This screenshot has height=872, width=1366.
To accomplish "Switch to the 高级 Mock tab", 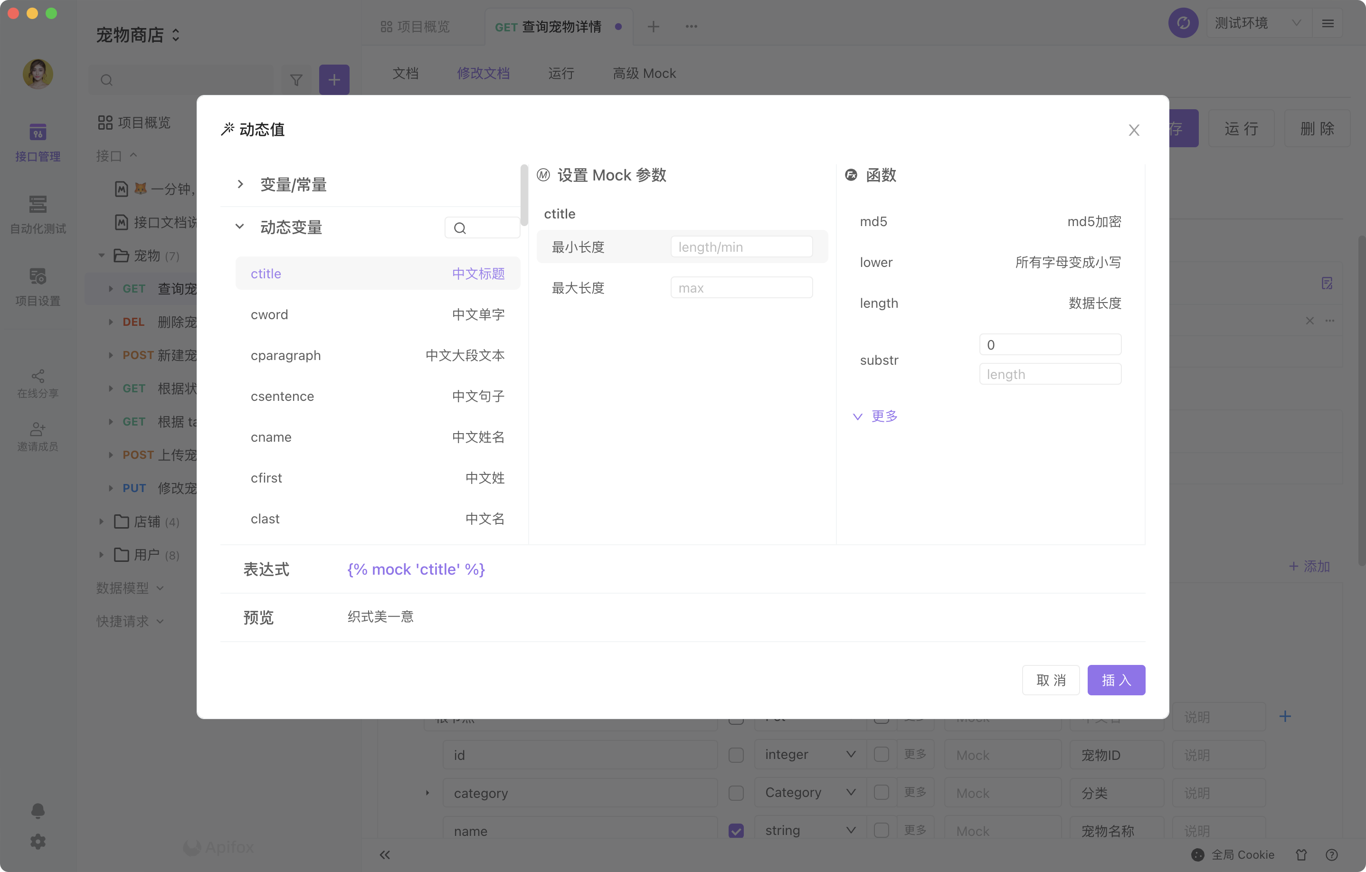I will [x=644, y=73].
